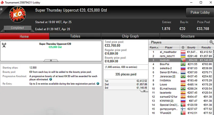The image size is (214, 115).
Task: Sort players by Results column
Action: pos(206,47)
